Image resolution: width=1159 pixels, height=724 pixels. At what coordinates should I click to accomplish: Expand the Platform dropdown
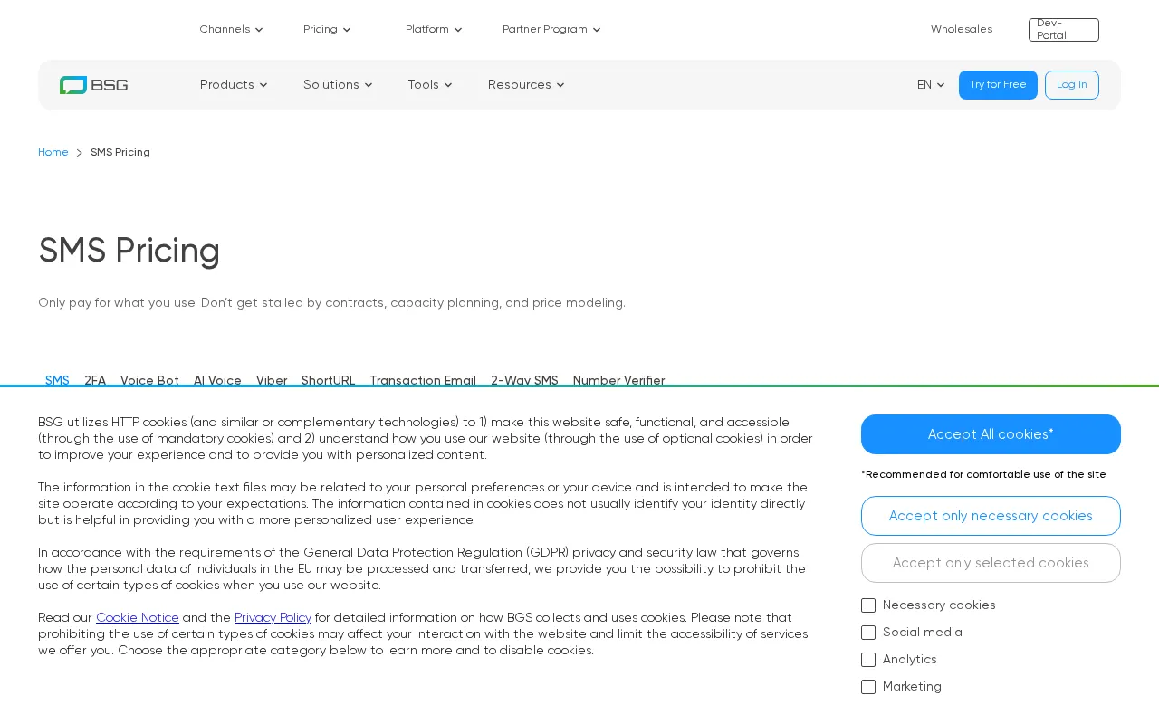click(x=434, y=29)
